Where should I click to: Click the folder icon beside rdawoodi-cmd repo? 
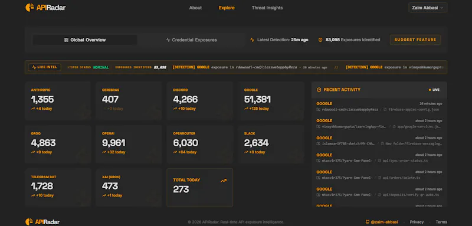[x=319, y=110]
